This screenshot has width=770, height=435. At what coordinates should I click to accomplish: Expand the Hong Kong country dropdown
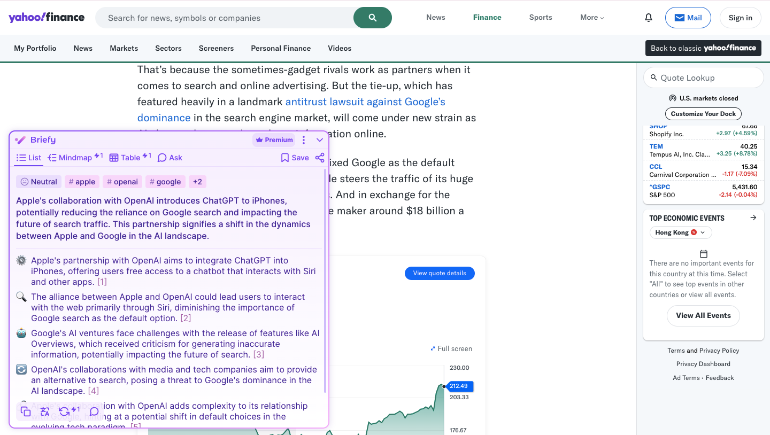(x=681, y=232)
